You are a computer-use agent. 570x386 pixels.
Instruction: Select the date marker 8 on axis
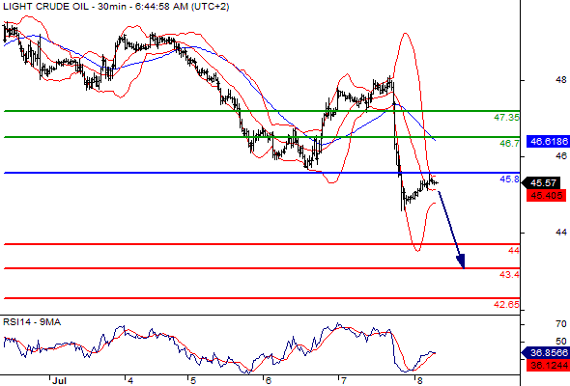(420, 381)
